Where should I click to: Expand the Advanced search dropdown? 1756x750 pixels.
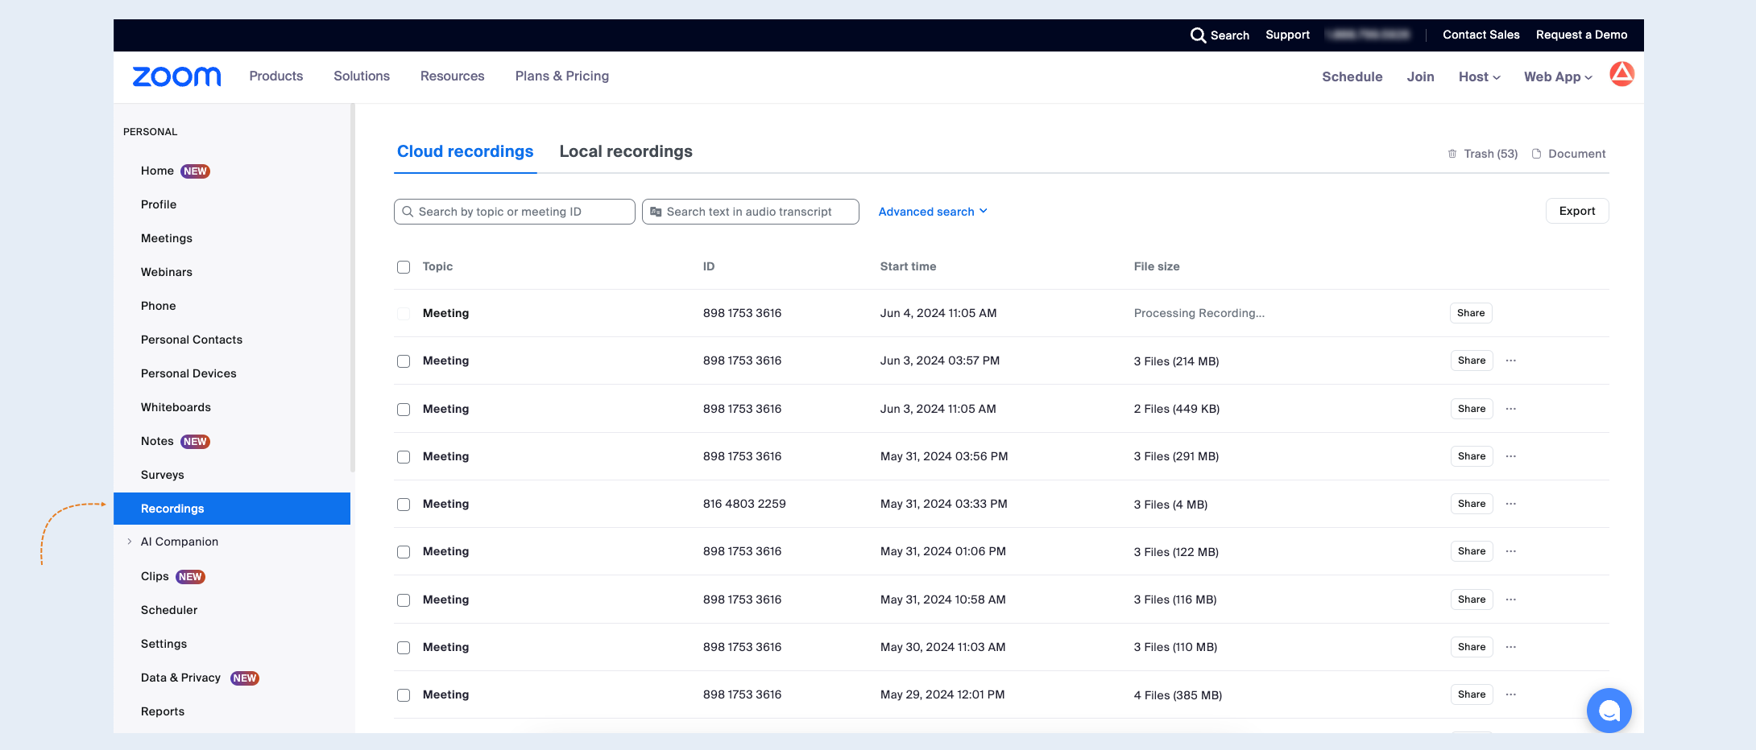933,212
